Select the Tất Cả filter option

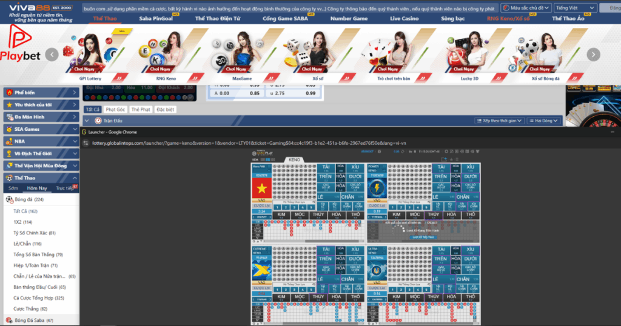[x=92, y=109]
